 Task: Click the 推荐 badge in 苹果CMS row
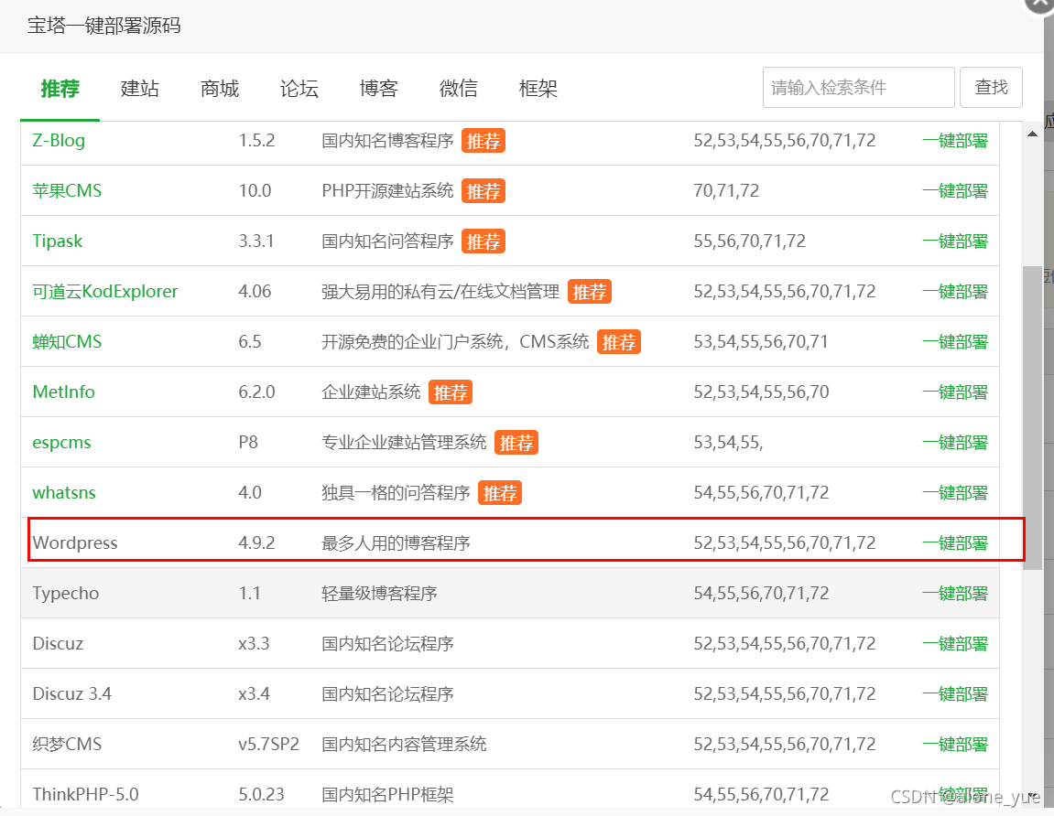point(484,191)
